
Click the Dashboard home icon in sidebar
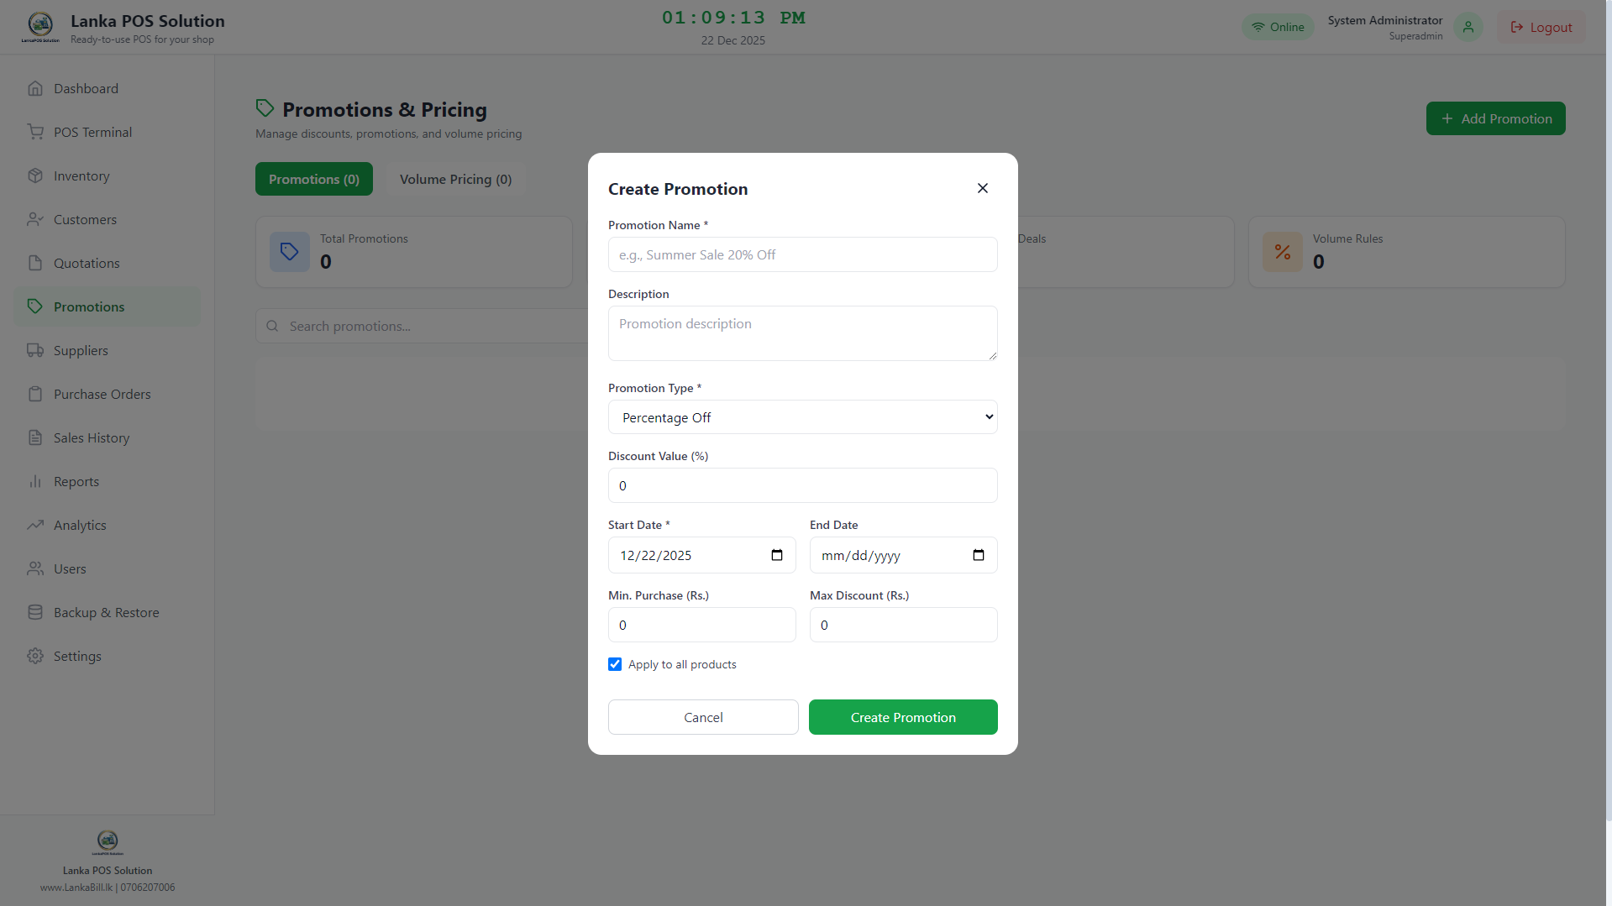point(35,88)
